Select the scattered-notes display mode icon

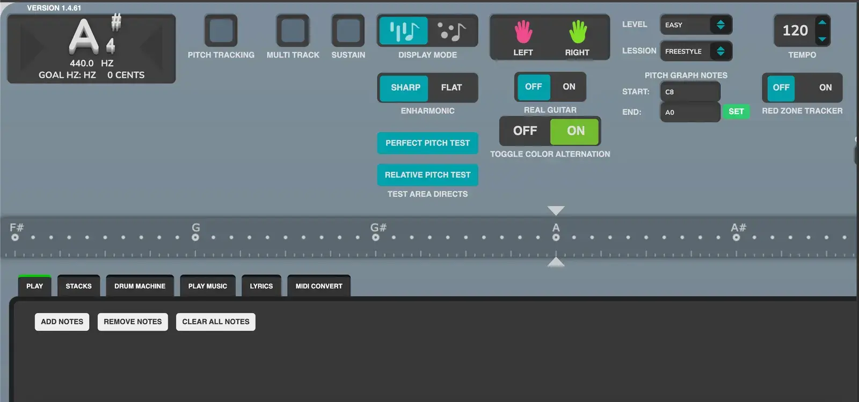452,31
